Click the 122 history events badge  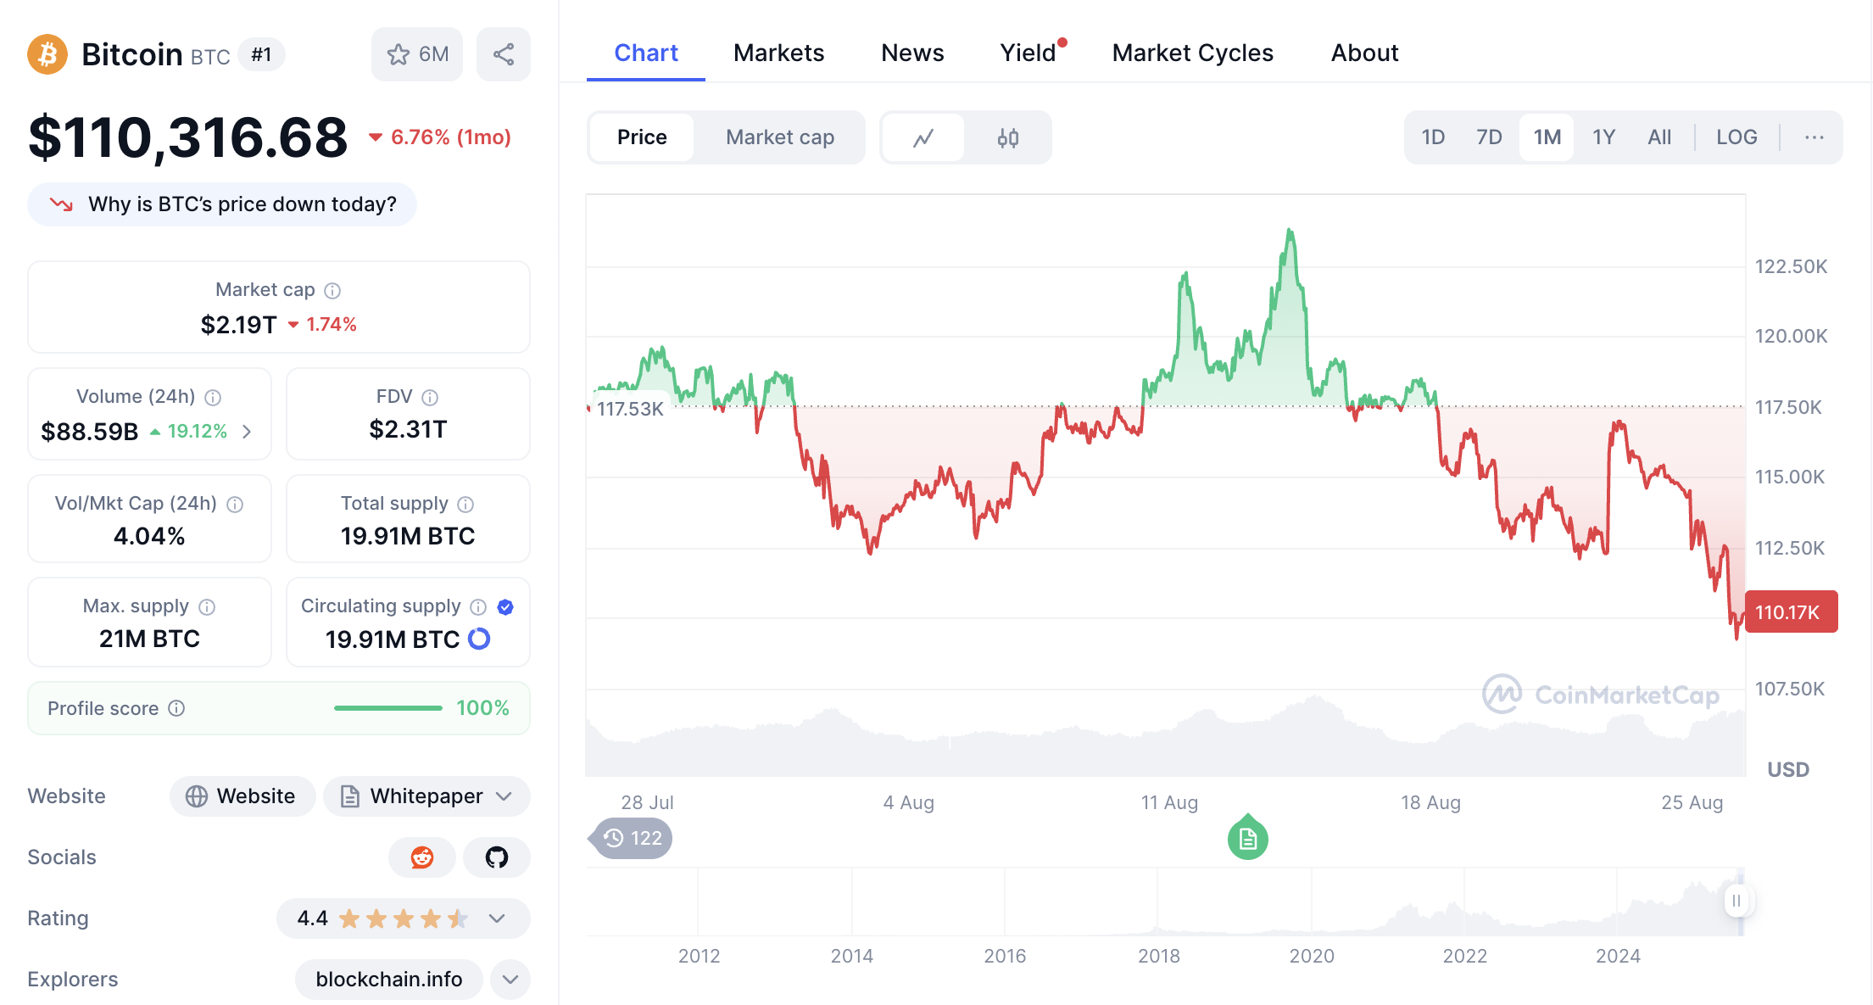[631, 839]
